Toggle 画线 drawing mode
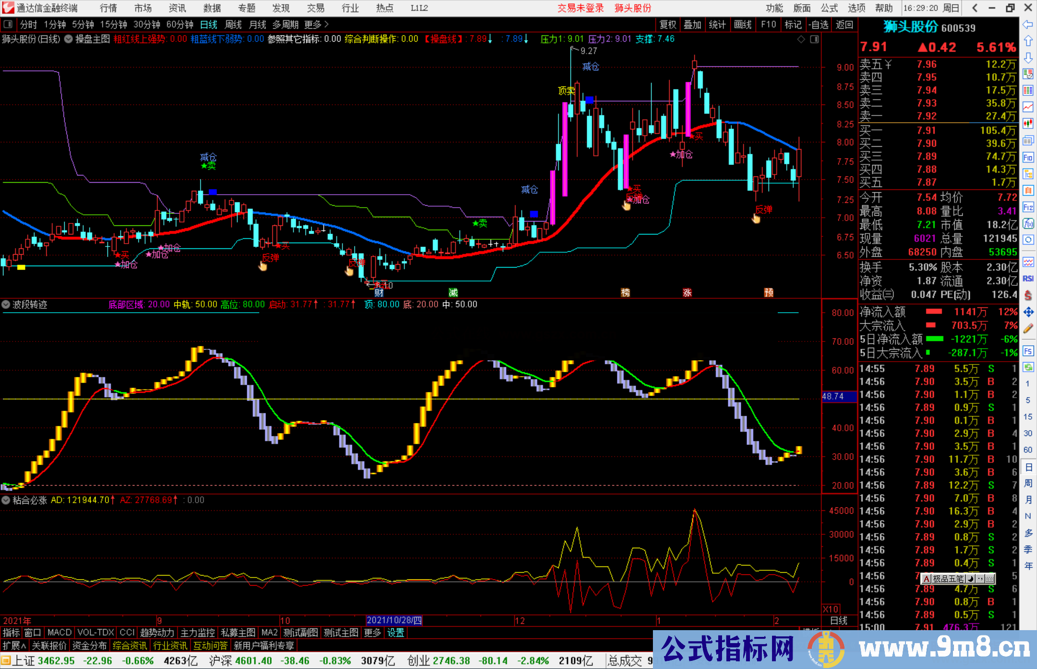This screenshot has height=669, width=1037. click(x=744, y=24)
